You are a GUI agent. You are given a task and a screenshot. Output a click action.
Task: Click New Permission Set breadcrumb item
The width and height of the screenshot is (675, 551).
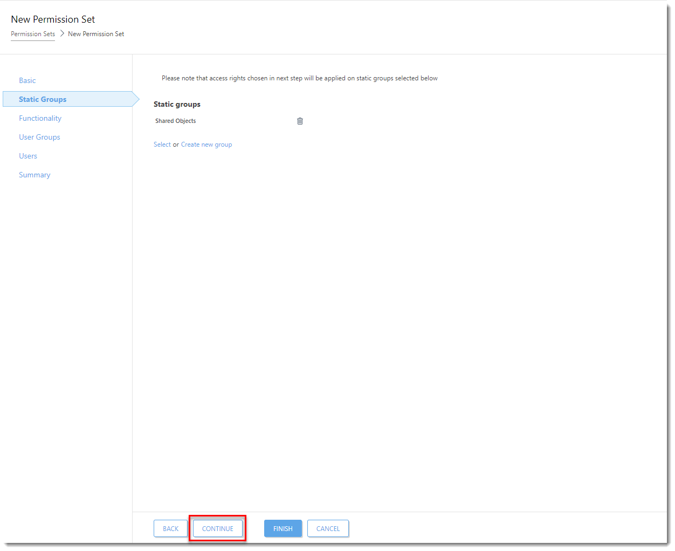click(96, 34)
